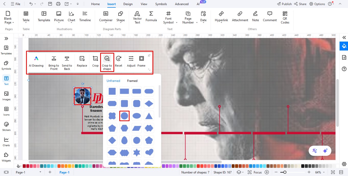Add a QR Code
This screenshot has height=176, width=348.
click(x=285, y=18)
